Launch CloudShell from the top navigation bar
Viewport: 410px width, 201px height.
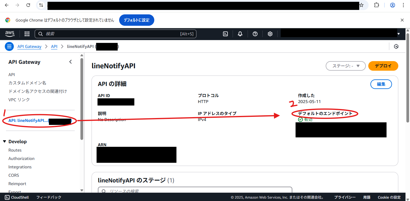(x=225, y=34)
